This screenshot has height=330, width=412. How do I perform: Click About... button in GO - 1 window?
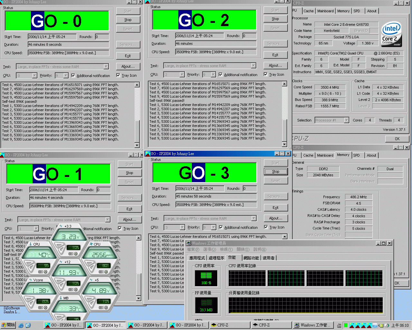(129, 219)
